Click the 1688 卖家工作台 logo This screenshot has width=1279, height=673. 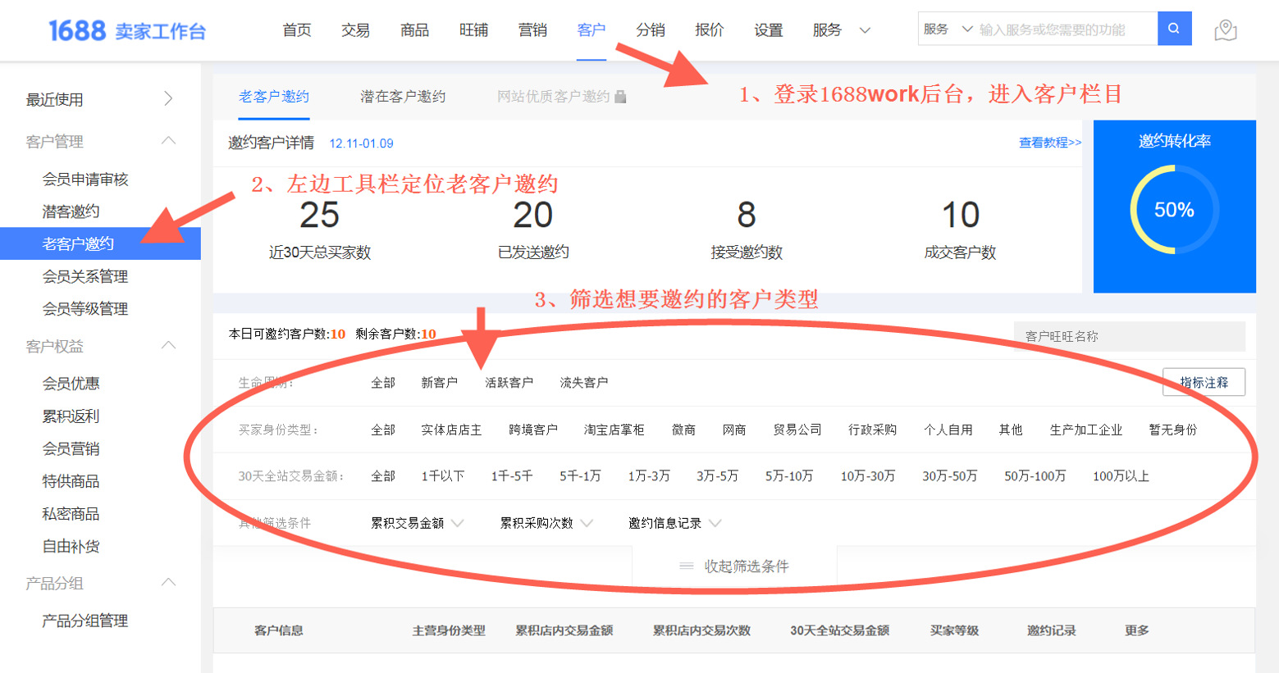click(126, 31)
